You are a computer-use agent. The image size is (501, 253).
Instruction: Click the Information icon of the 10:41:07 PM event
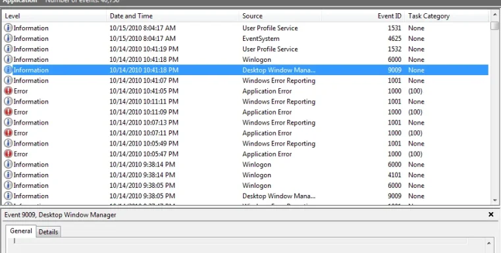pyautogui.click(x=9, y=80)
